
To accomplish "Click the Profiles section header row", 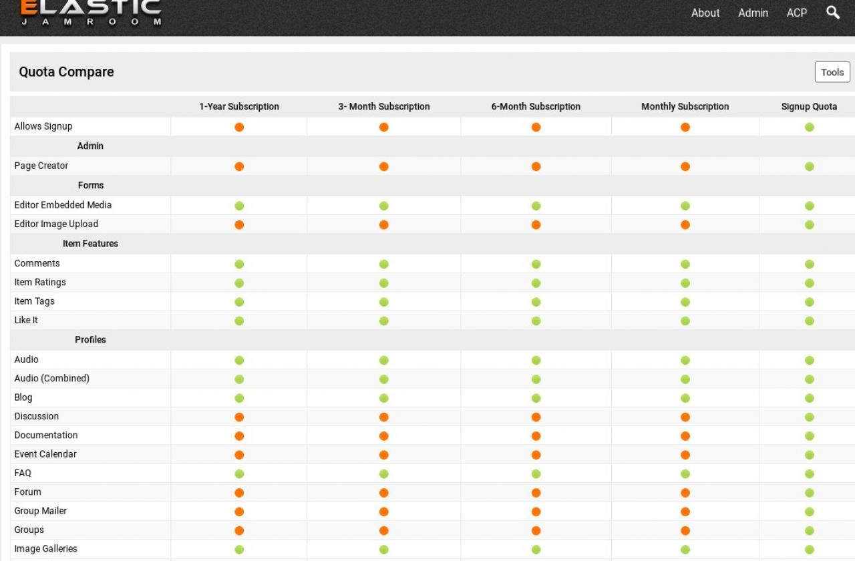I will tap(90, 340).
